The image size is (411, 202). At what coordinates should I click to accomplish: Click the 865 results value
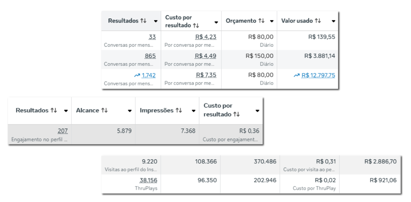(150, 56)
